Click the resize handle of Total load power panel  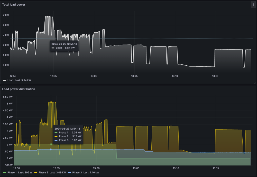(x=255, y=83)
